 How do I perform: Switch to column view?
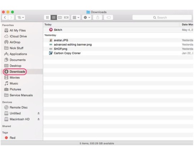pyautogui.click(x=60, y=18)
